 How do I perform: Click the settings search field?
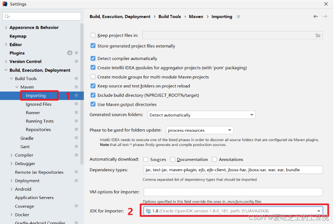coord(42,16)
